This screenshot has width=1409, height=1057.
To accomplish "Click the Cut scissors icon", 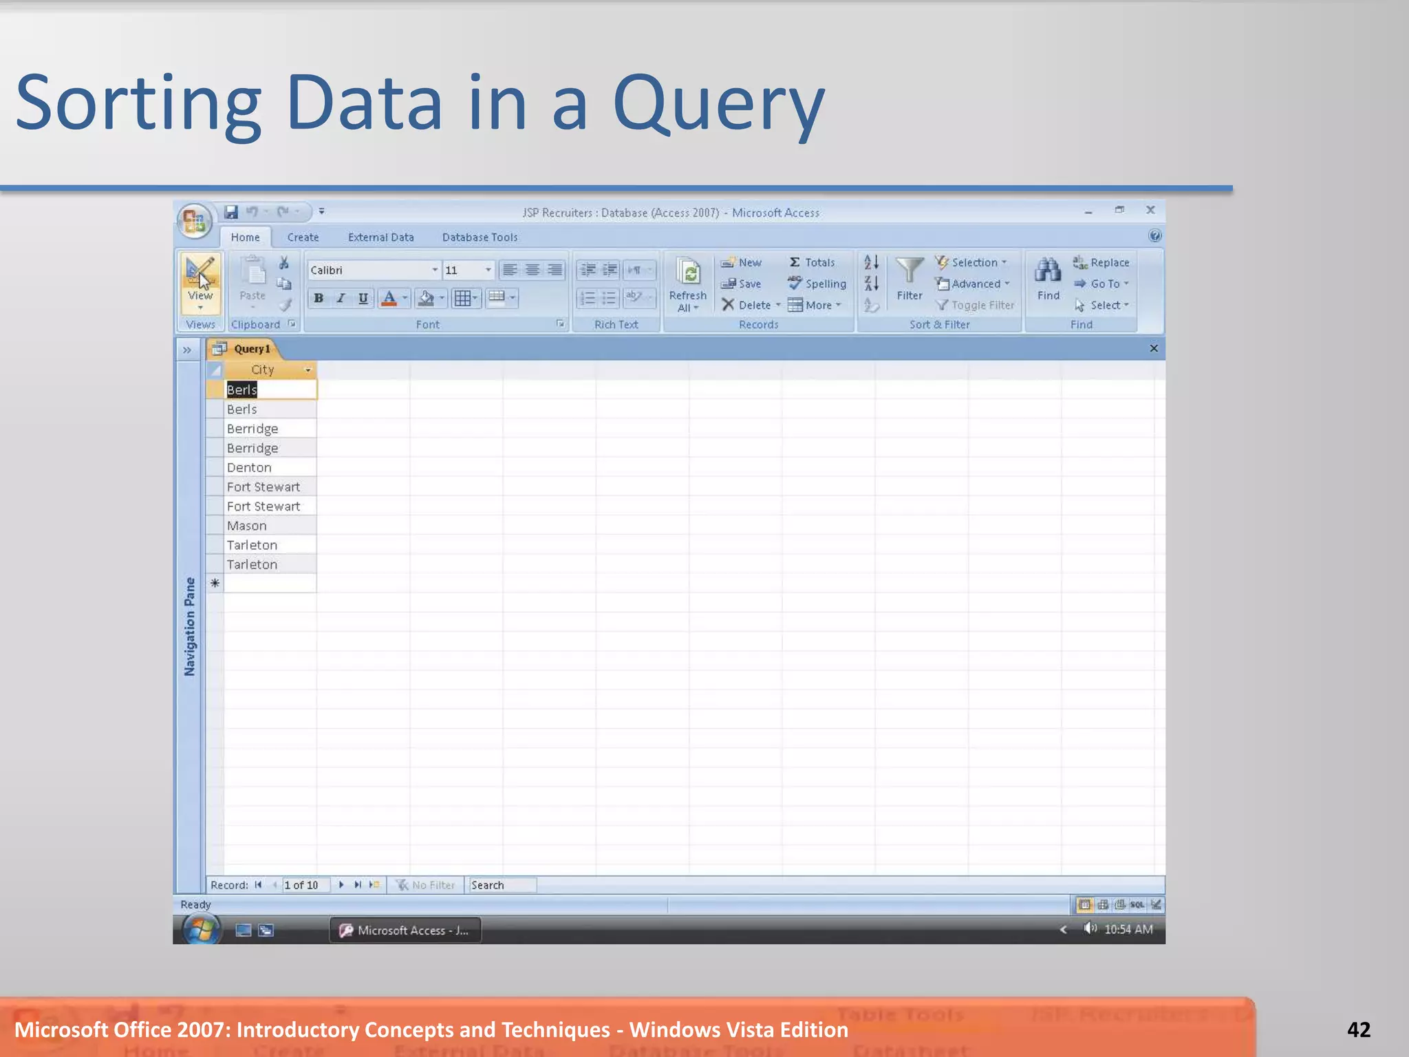I will tap(283, 263).
